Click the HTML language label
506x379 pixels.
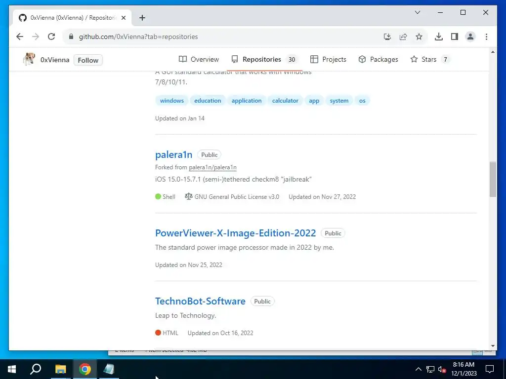170,333
